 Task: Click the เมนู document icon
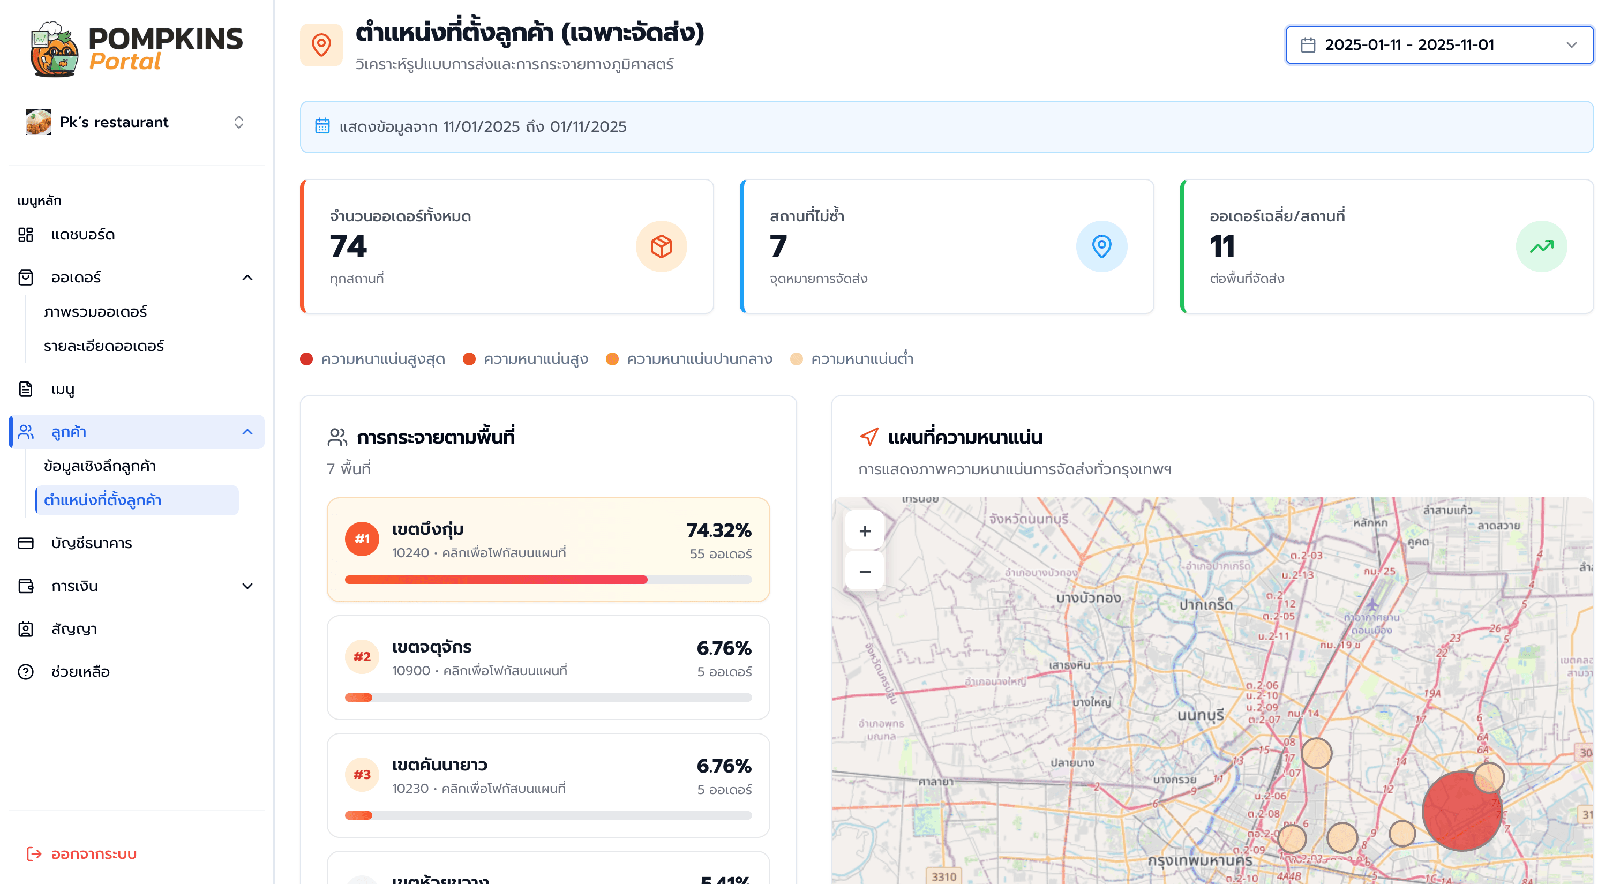(x=26, y=389)
